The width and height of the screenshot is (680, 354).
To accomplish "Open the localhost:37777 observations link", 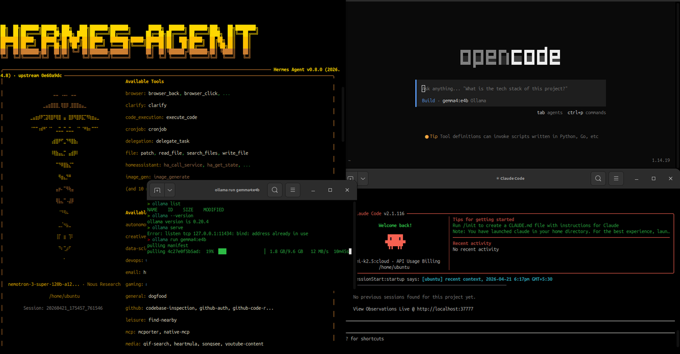I will (445, 309).
